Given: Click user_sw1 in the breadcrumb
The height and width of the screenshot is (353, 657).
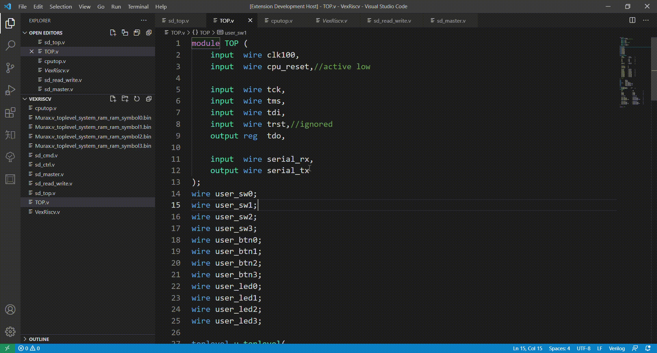Looking at the screenshot, I should [x=235, y=33].
